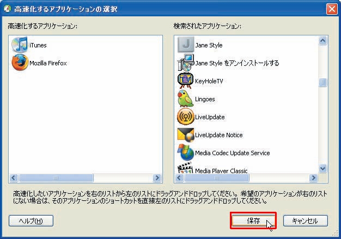The image size is (341, 239).
Task: Click the キャンセル (Cancel) button
Action: click(306, 220)
